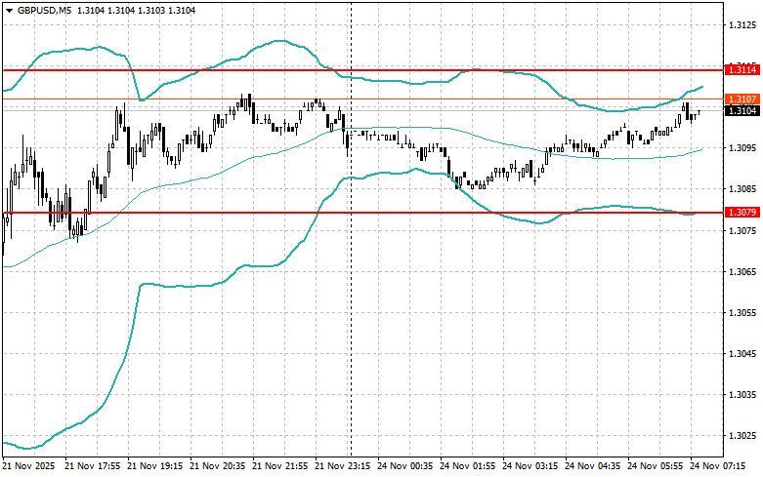
Task: Select the 1.3095 price scale value
Action: [x=742, y=147]
